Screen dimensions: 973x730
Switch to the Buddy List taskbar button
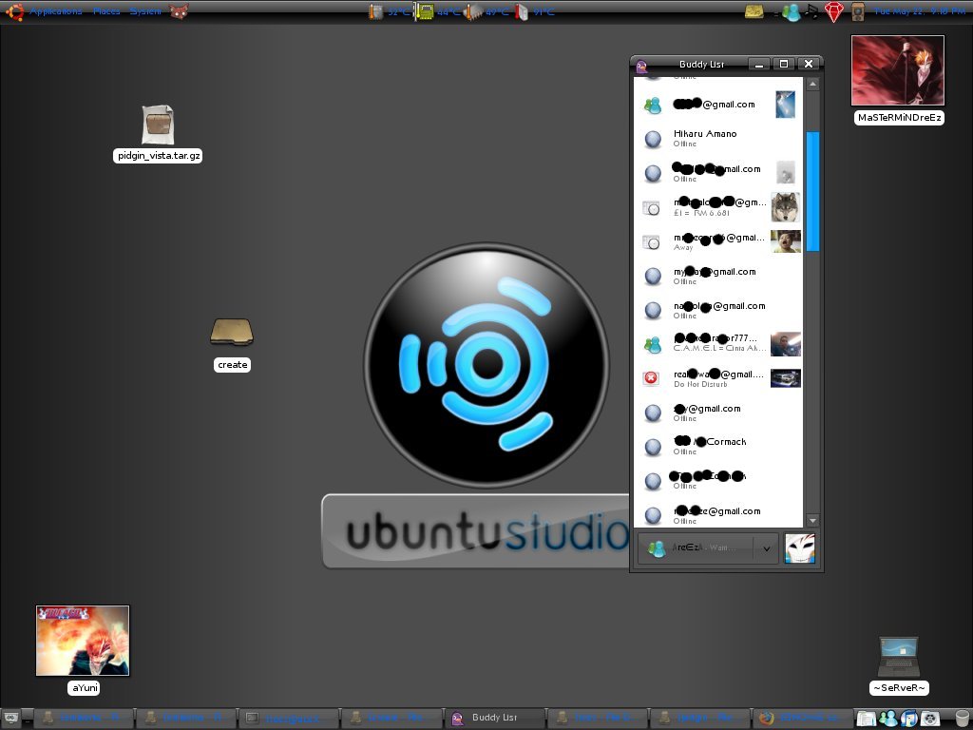coord(494,719)
